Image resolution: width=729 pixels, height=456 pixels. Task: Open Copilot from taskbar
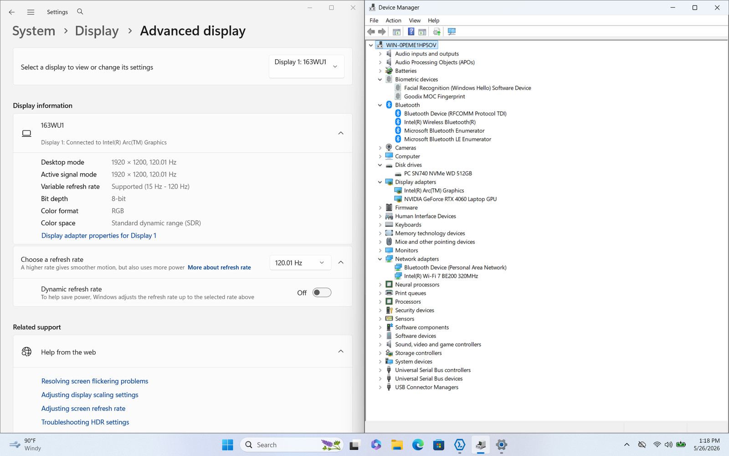[x=376, y=445]
